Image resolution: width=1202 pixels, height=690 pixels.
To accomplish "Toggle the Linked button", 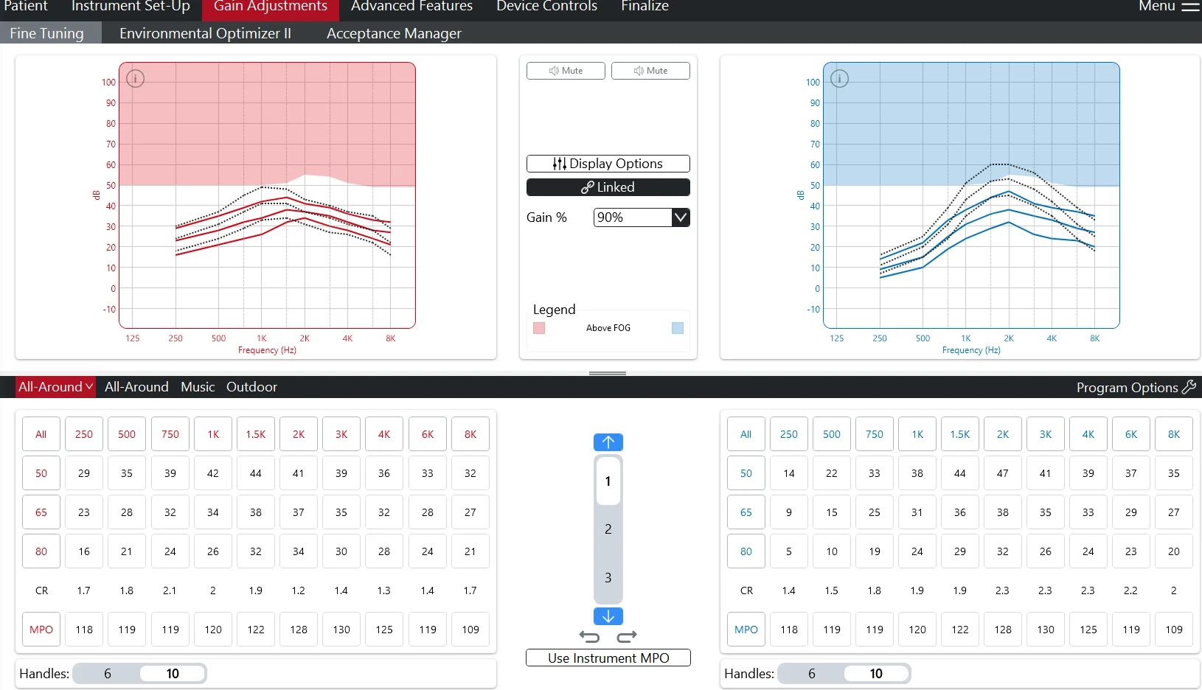I will point(608,187).
